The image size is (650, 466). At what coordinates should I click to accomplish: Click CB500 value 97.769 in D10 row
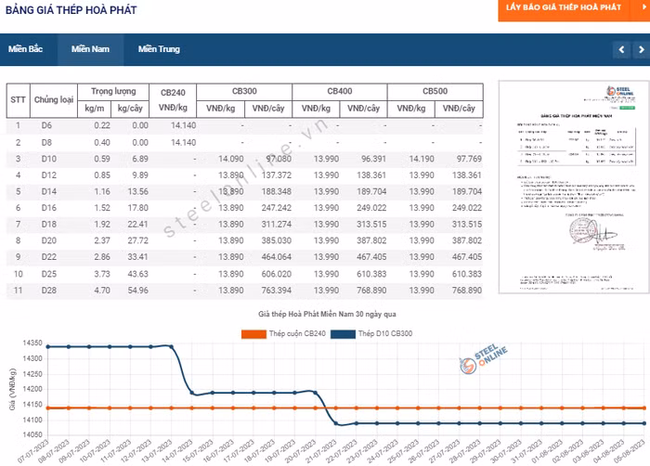469,159
